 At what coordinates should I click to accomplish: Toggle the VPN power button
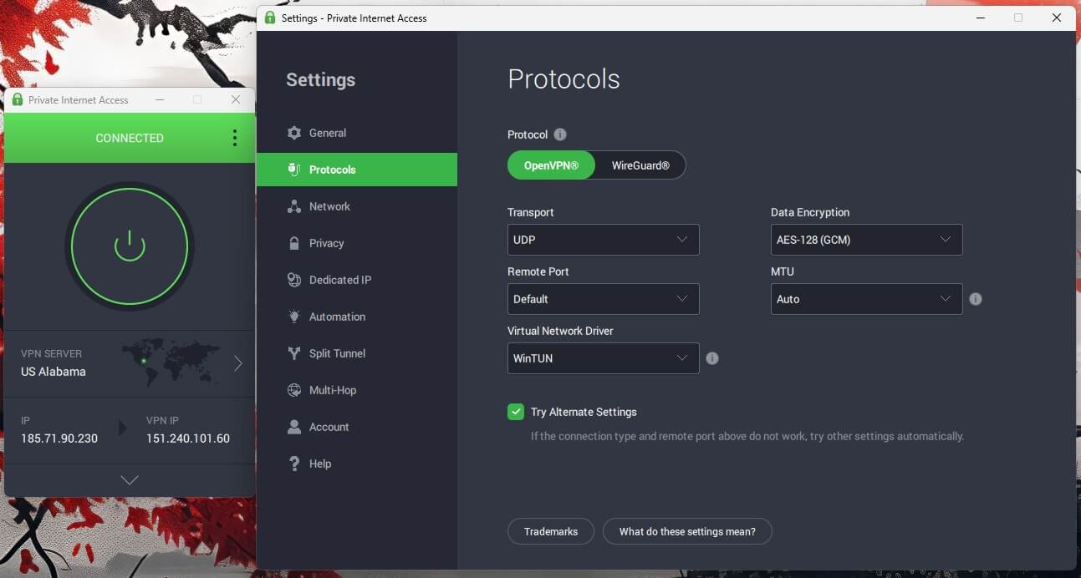click(130, 246)
